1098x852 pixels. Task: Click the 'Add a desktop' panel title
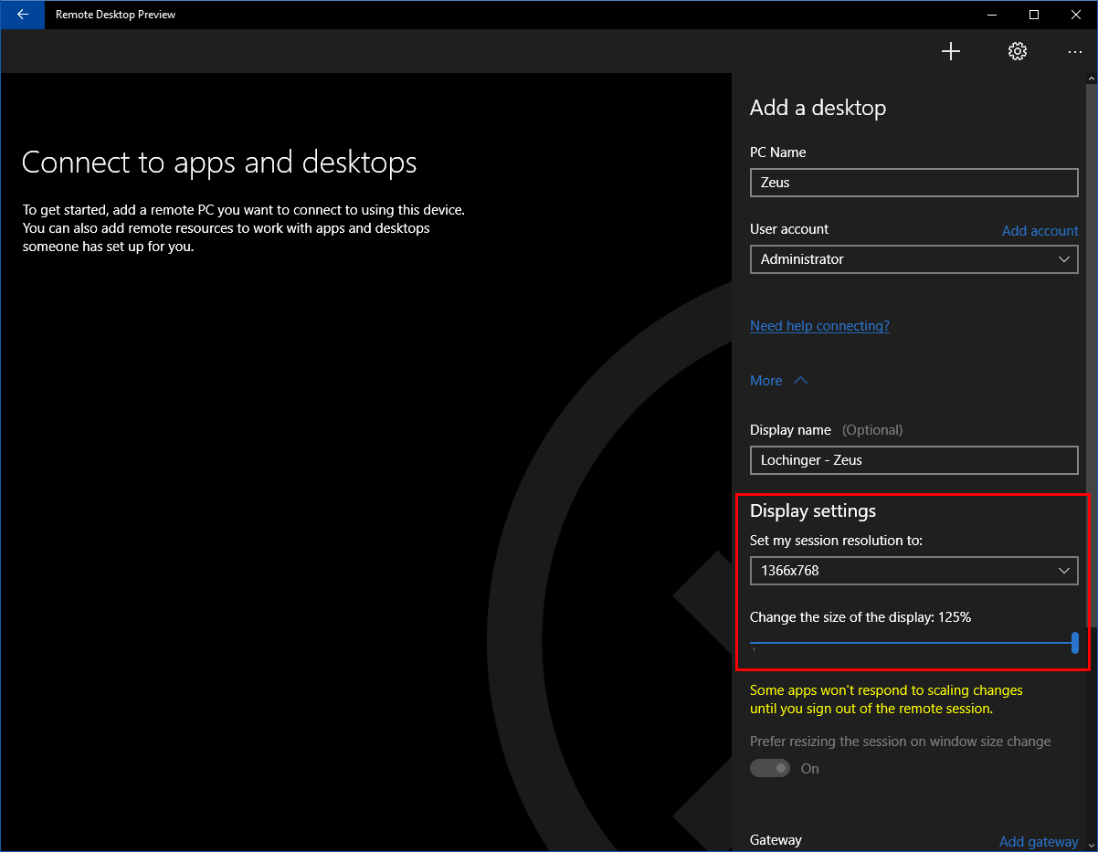click(818, 108)
